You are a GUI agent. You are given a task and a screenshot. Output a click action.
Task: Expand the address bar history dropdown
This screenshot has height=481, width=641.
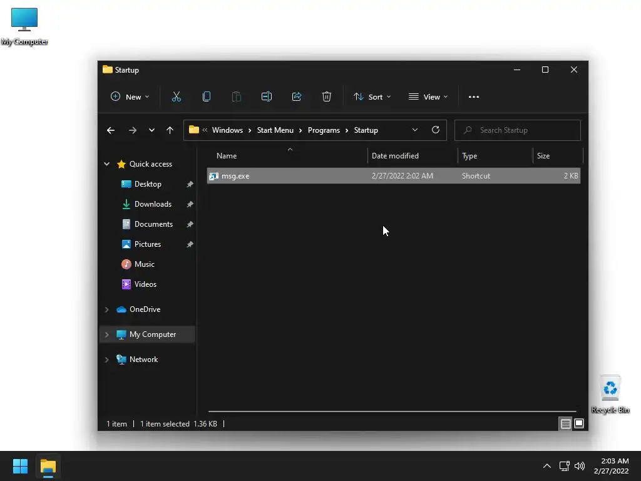pos(415,130)
